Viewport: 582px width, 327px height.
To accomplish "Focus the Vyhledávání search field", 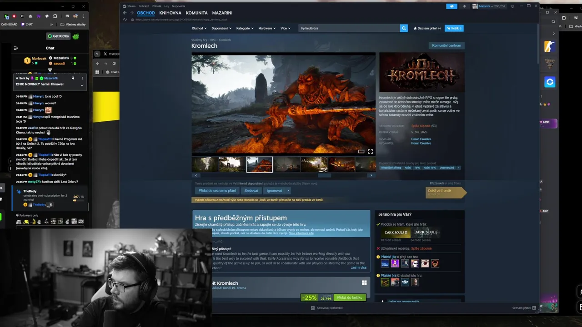I will coord(349,28).
